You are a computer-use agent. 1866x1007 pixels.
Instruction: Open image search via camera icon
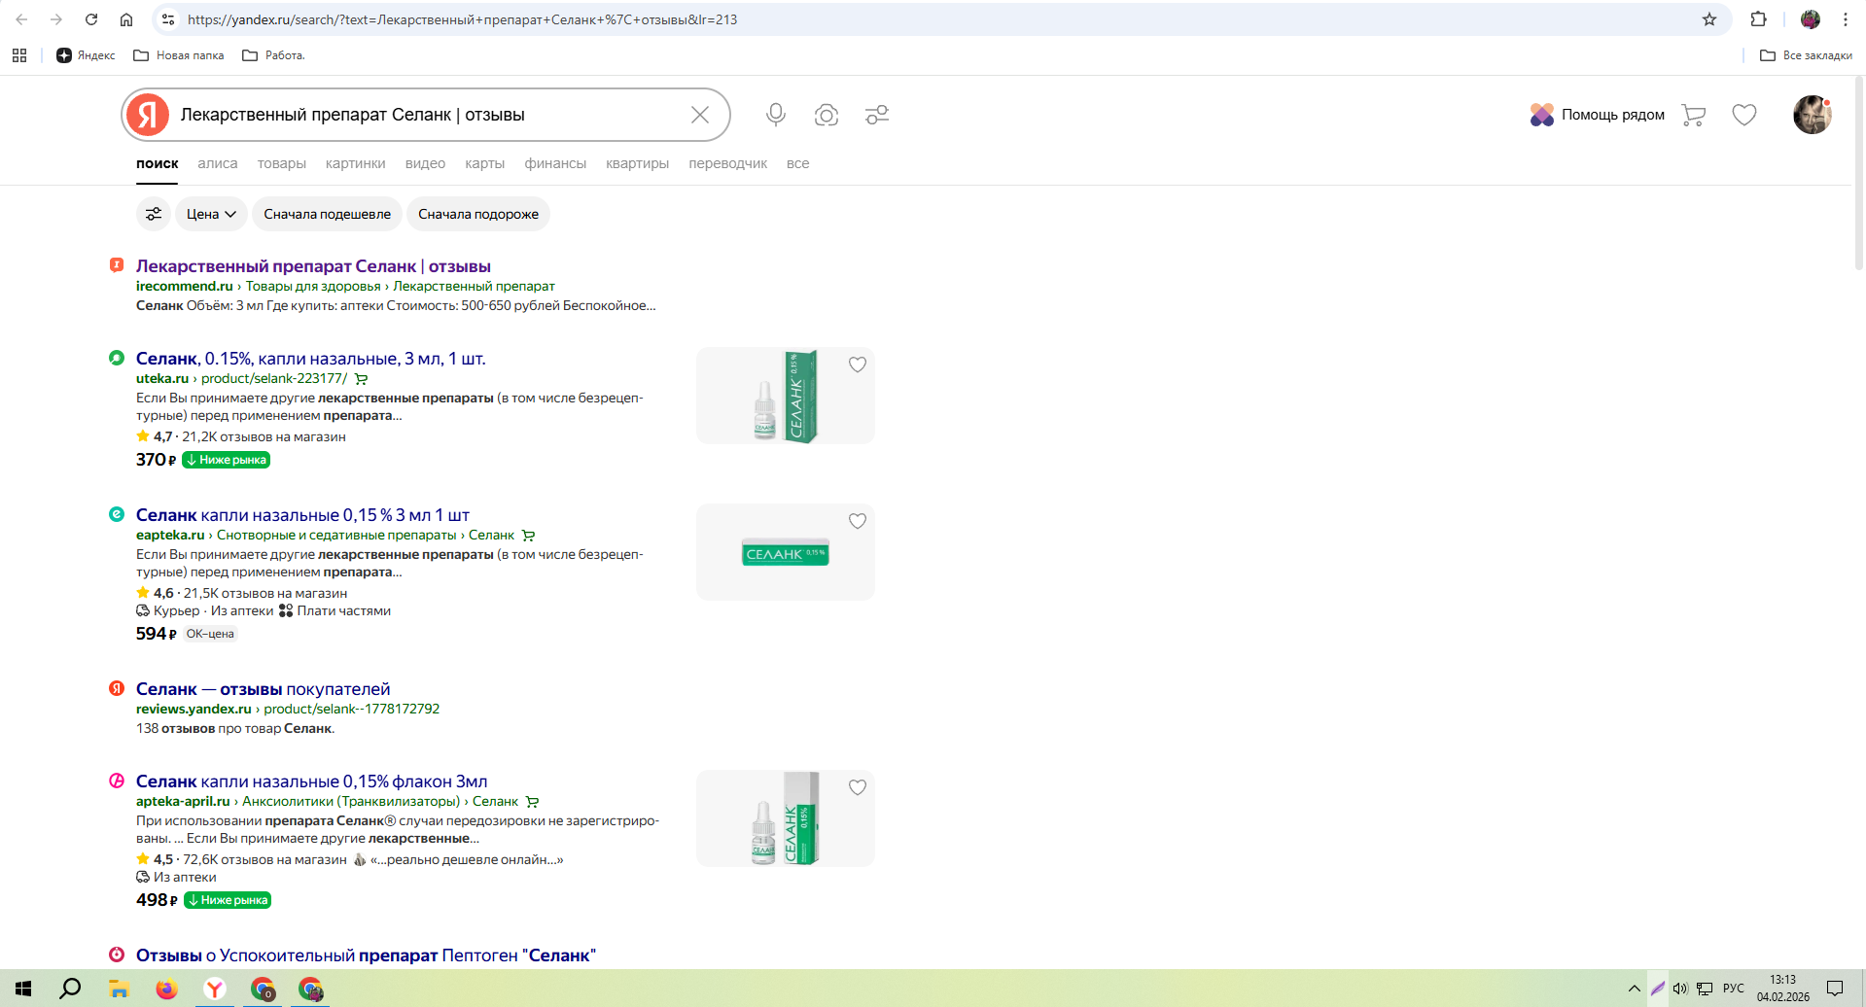[x=826, y=115]
